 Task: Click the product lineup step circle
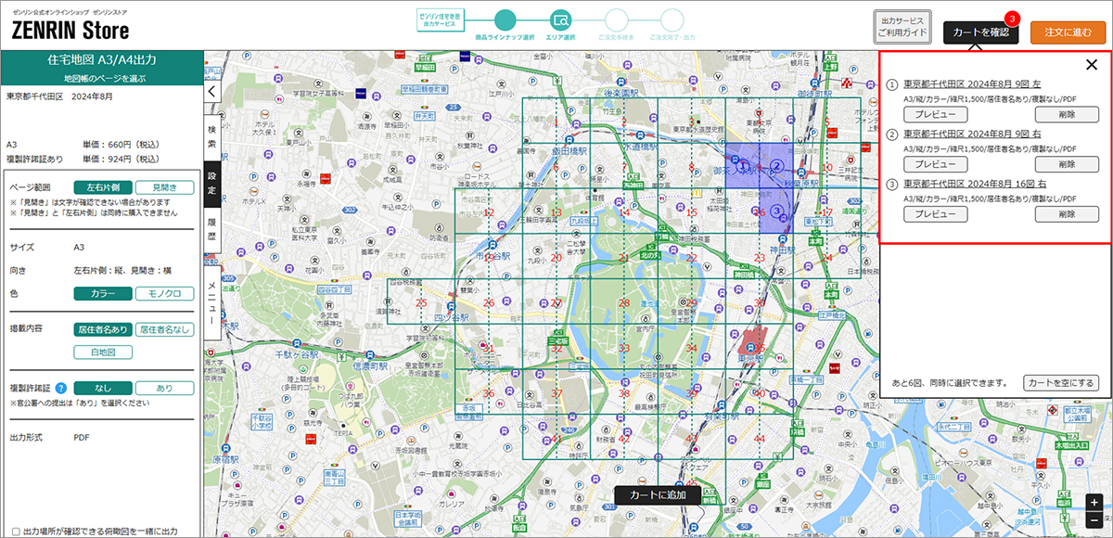pyautogui.click(x=505, y=19)
